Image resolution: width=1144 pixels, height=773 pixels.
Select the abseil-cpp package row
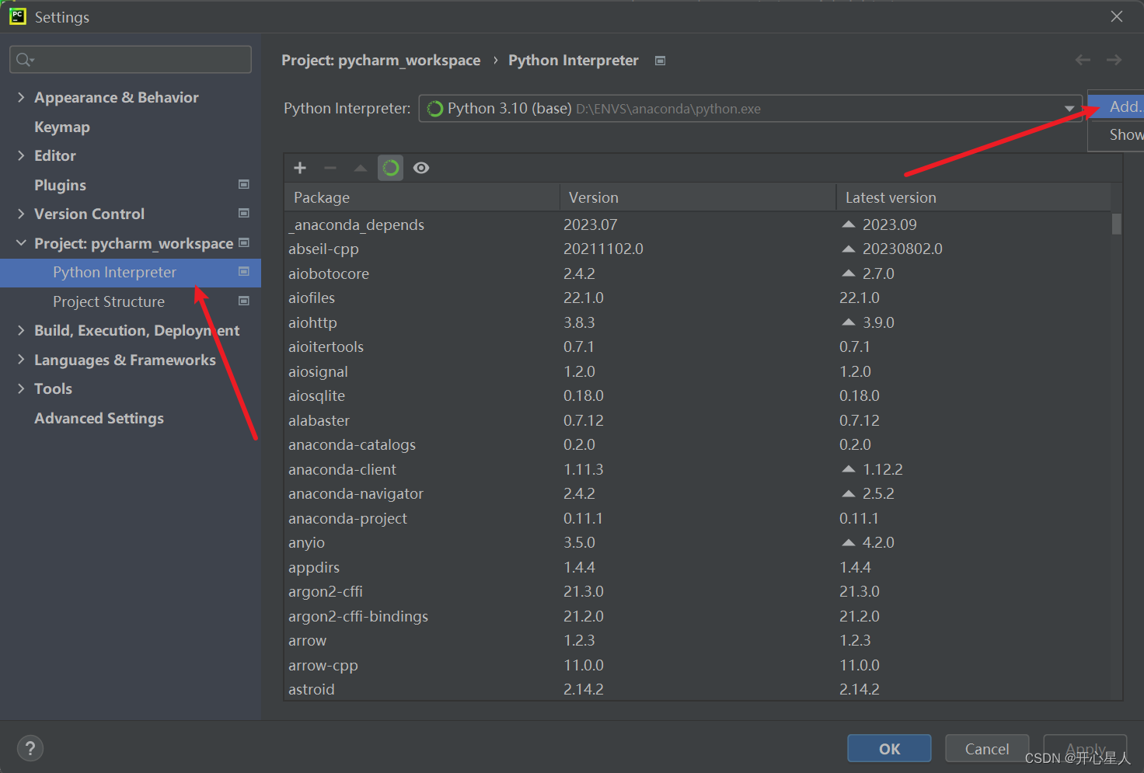698,249
